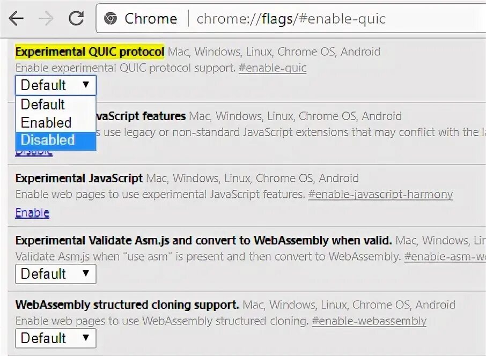Viewport: 486px width, 356px height.
Task: Click the chrome://flags address bar field
Action: pos(322,19)
